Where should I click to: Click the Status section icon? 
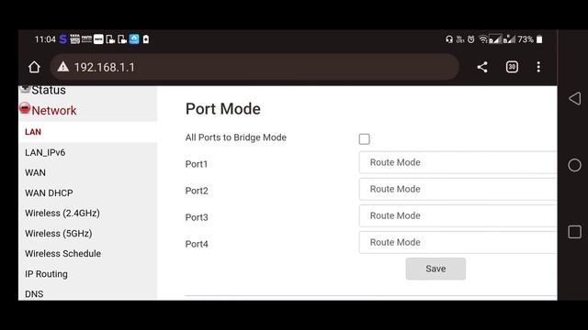(x=25, y=89)
